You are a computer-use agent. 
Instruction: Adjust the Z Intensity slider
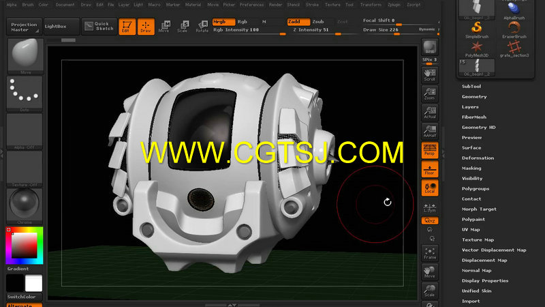point(315,31)
